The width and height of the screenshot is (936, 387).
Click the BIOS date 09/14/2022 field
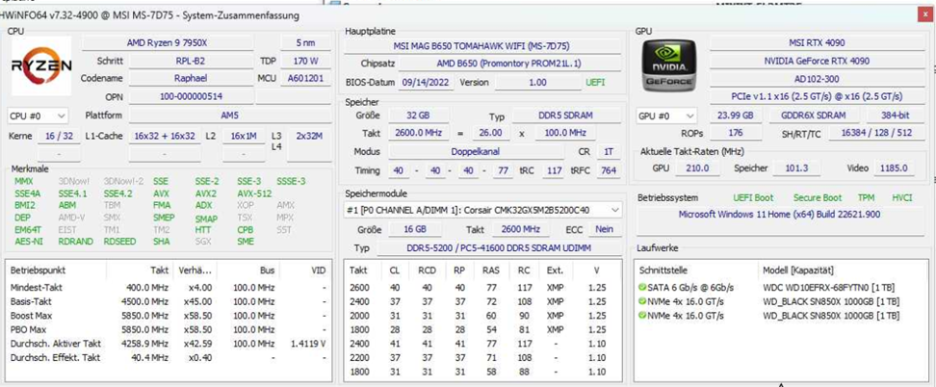426,83
